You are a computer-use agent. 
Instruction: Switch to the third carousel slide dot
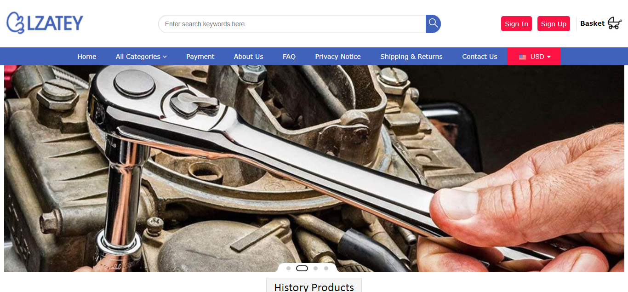[315, 268]
